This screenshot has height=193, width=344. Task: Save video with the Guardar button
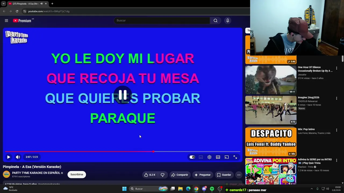tap(224, 175)
